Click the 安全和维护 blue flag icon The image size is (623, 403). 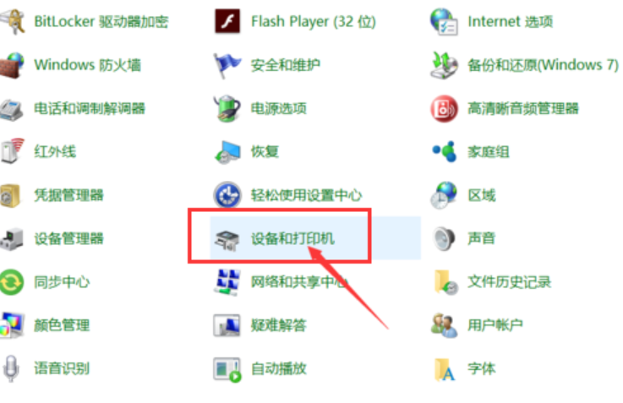(x=227, y=65)
